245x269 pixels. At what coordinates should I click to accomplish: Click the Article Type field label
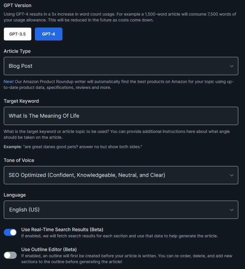(x=17, y=51)
